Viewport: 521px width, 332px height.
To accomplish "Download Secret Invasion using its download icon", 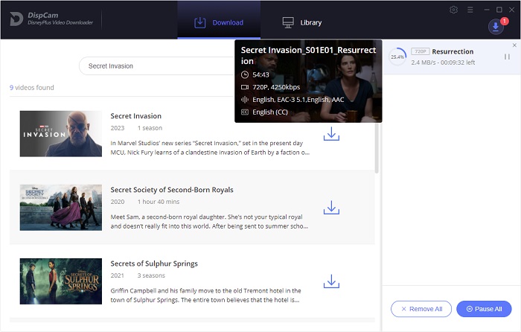I will pos(331,134).
